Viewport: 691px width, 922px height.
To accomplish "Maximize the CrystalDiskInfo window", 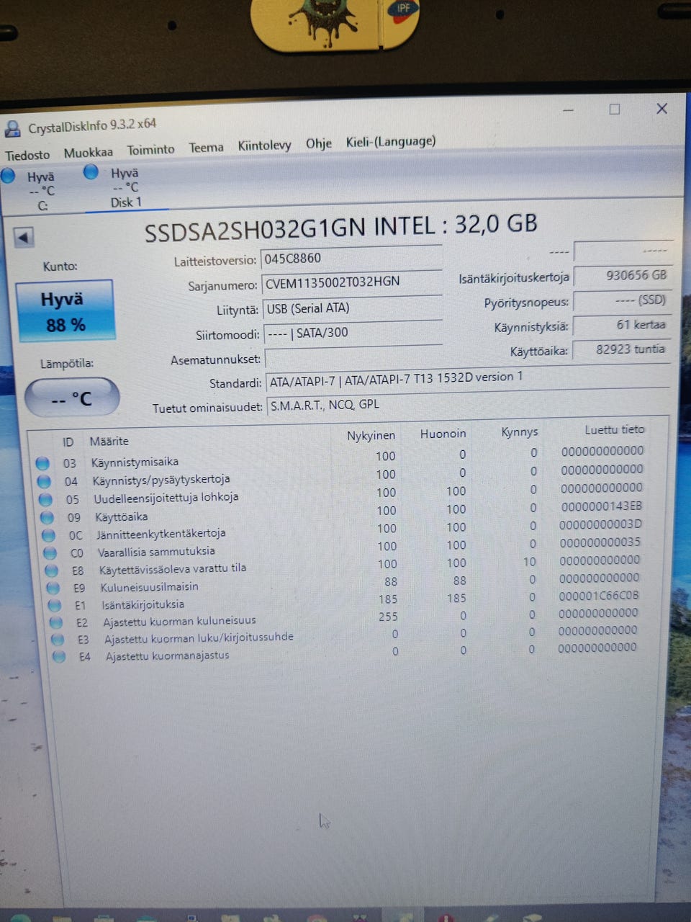I will coord(615,109).
